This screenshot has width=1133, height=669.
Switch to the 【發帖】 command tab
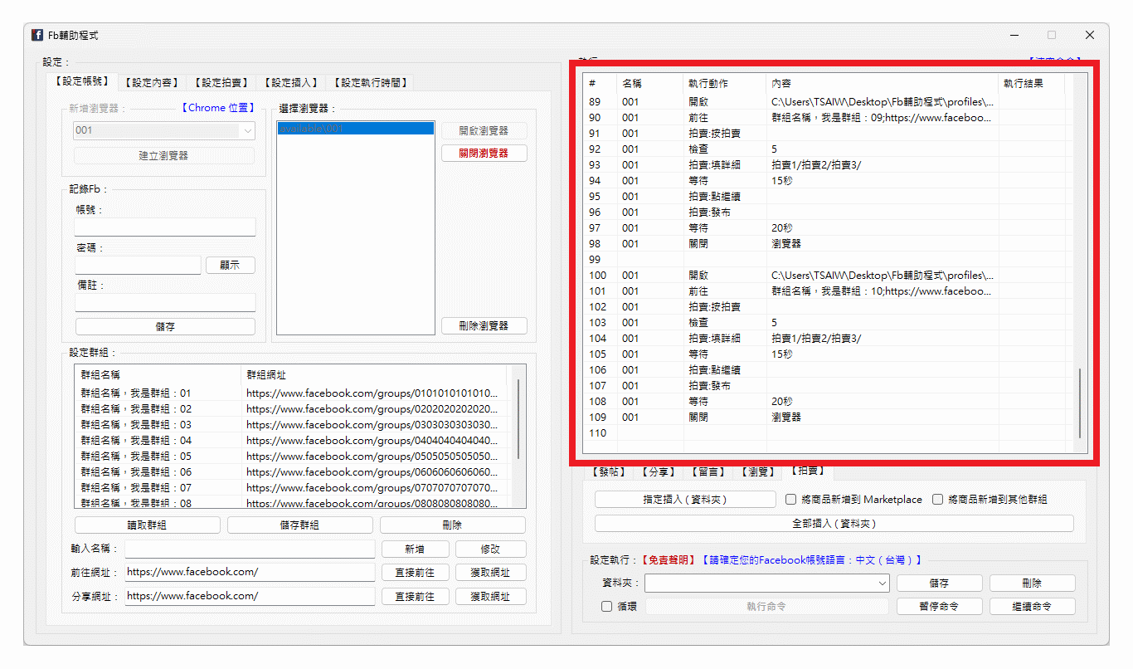[x=609, y=471]
